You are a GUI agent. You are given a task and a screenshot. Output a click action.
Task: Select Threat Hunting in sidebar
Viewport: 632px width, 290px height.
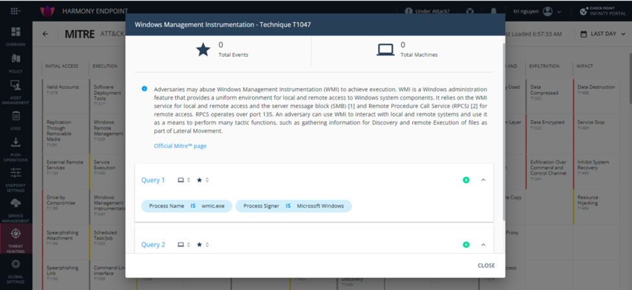[16, 240]
